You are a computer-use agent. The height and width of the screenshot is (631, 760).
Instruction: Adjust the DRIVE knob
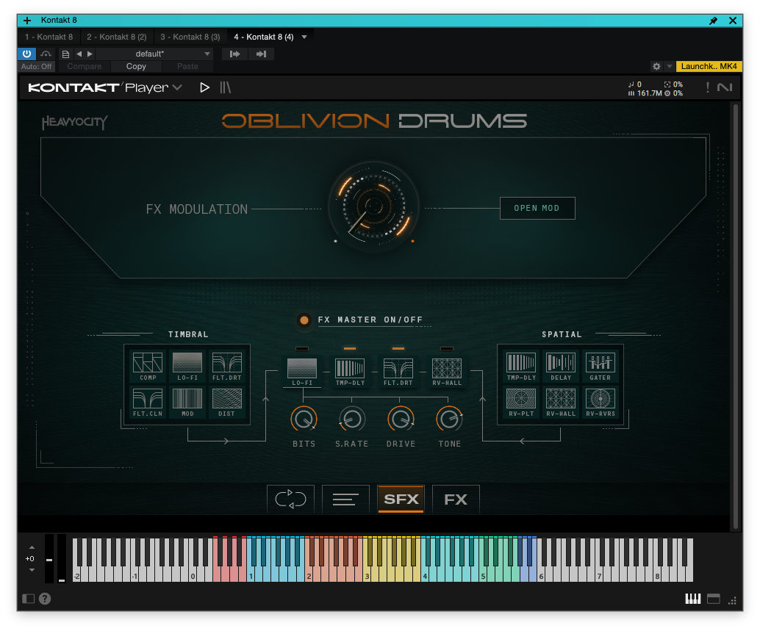coord(401,419)
